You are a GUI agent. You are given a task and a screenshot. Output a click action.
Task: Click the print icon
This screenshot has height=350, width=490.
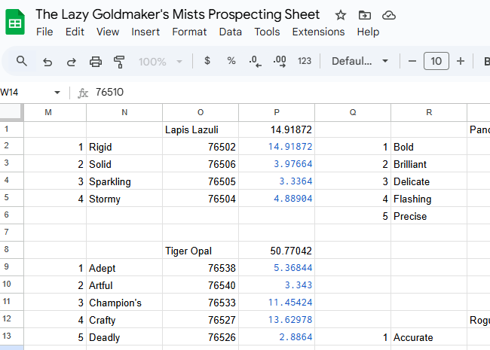coord(96,62)
